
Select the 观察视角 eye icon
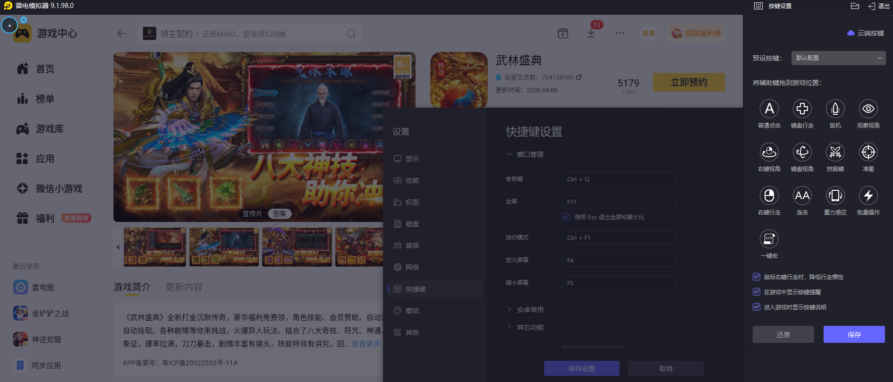(x=868, y=109)
